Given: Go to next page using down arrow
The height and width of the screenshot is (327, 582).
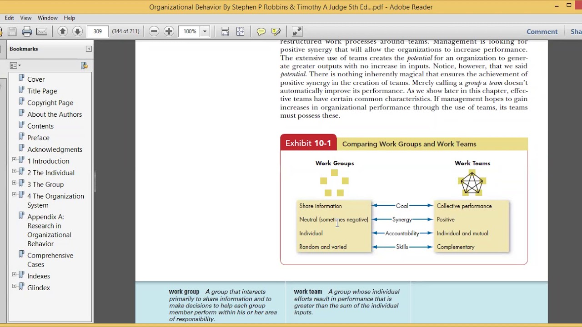Looking at the screenshot, I should click(x=77, y=31).
